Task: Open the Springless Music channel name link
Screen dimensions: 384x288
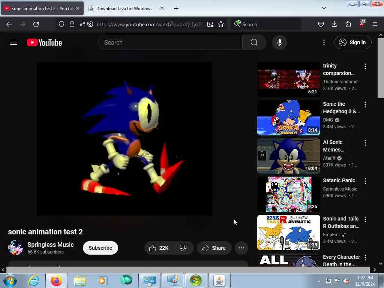Action: tap(51, 244)
